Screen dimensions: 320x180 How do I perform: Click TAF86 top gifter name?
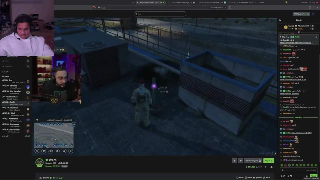pos(291,26)
